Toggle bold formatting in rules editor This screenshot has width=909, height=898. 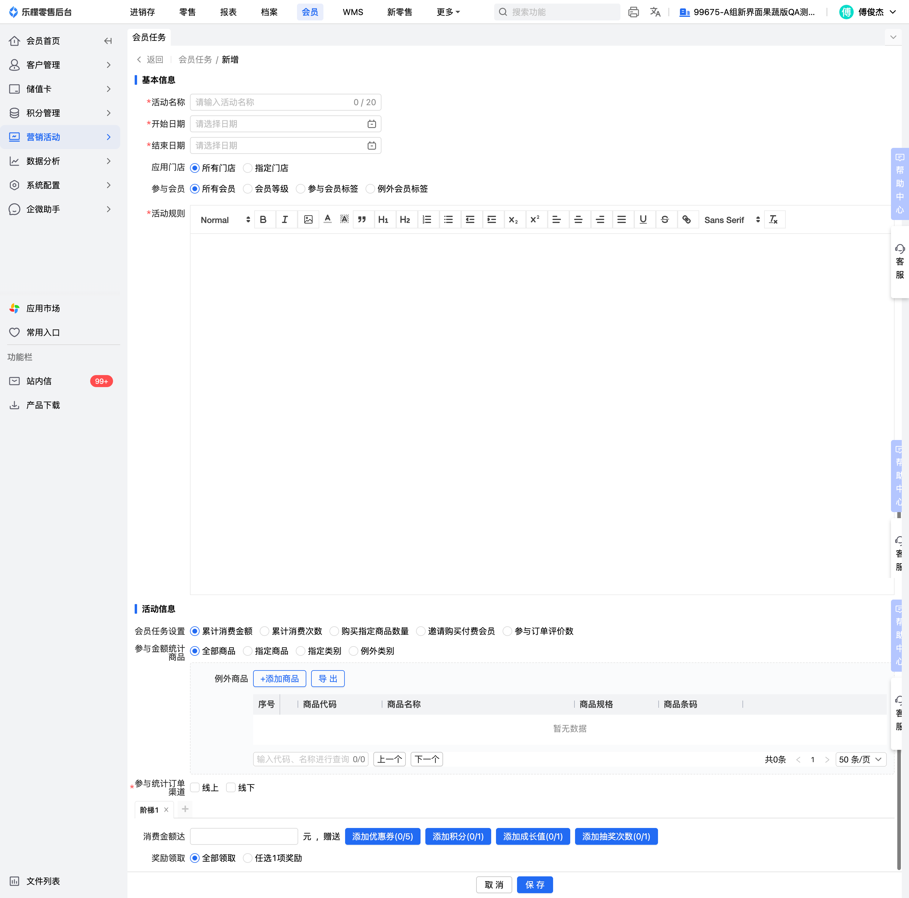coord(263,220)
